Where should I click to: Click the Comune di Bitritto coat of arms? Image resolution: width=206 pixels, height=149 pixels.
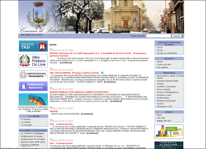click(39, 16)
